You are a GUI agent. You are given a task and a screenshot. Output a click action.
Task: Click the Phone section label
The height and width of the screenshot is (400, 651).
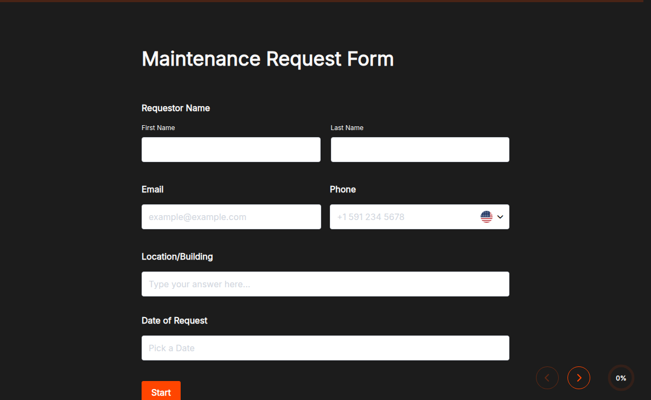pyautogui.click(x=343, y=189)
